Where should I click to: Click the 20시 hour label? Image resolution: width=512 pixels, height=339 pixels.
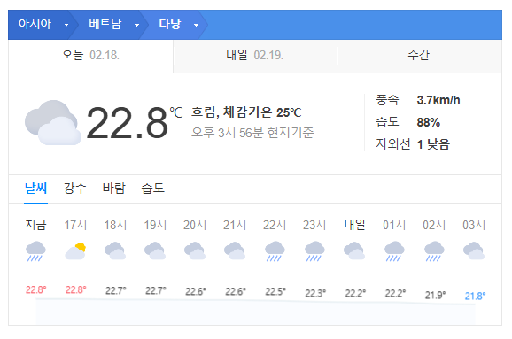tap(195, 225)
